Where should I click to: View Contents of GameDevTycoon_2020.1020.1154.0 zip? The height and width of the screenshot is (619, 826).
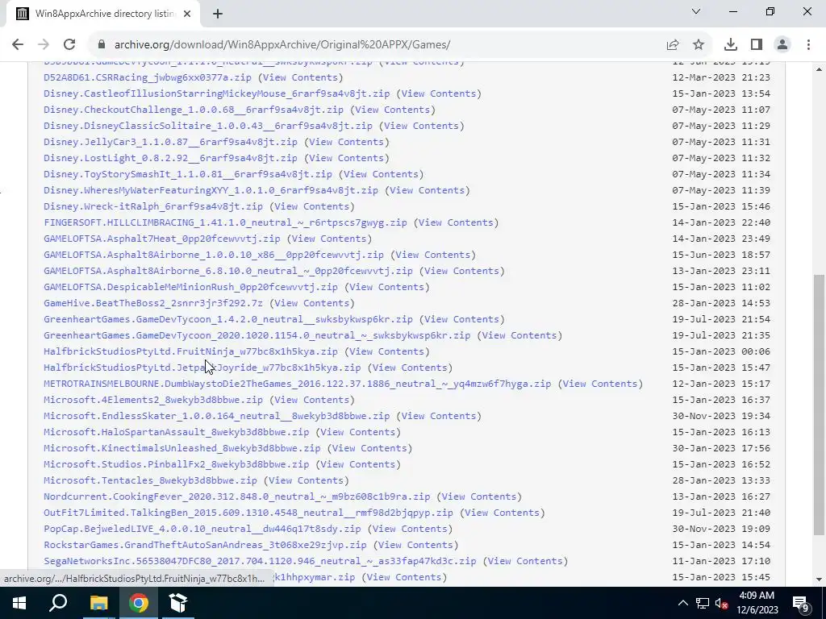coord(519,335)
